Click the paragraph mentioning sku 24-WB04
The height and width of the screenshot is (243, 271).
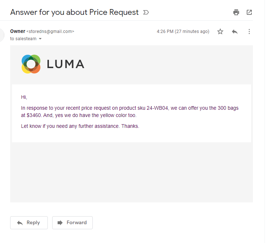click(x=130, y=112)
